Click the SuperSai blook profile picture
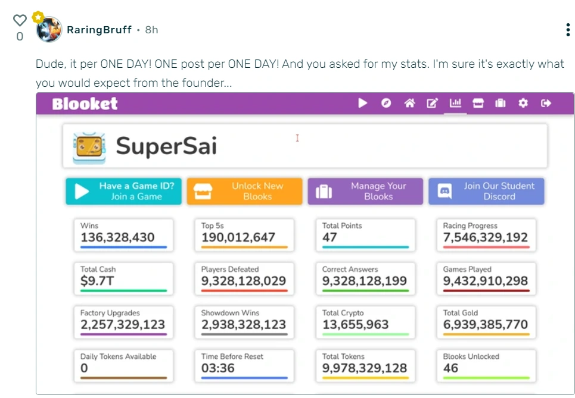 point(89,146)
